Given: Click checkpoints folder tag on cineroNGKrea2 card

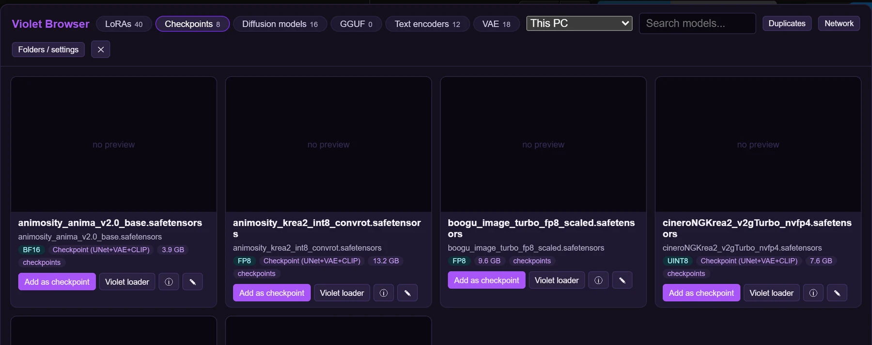Looking at the screenshot, I should coord(686,274).
